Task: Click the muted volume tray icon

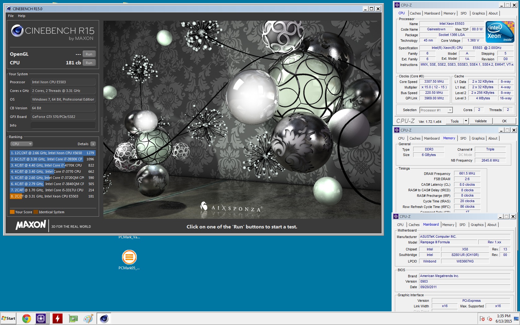Action: (490, 318)
